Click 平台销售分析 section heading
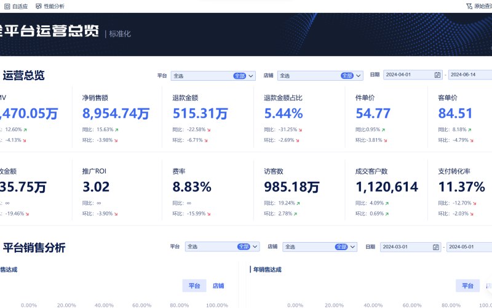This screenshot has height=308, width=492. [34, 248]
